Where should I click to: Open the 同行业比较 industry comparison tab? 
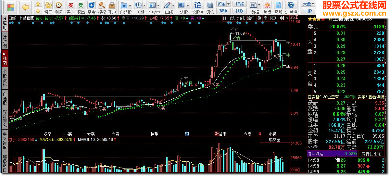371,154
